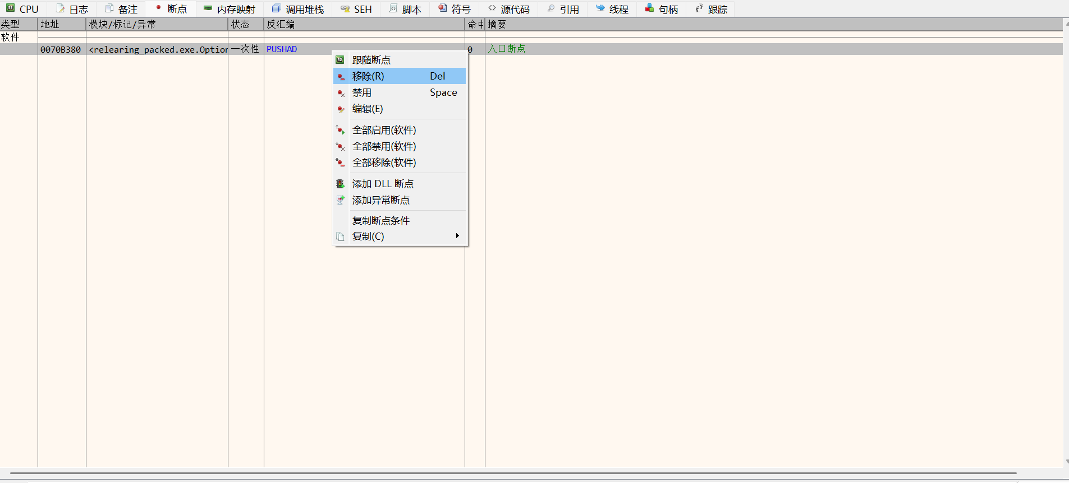
Task: Click the horizontal scrollbar at bottom
Action: coord(513,473)
